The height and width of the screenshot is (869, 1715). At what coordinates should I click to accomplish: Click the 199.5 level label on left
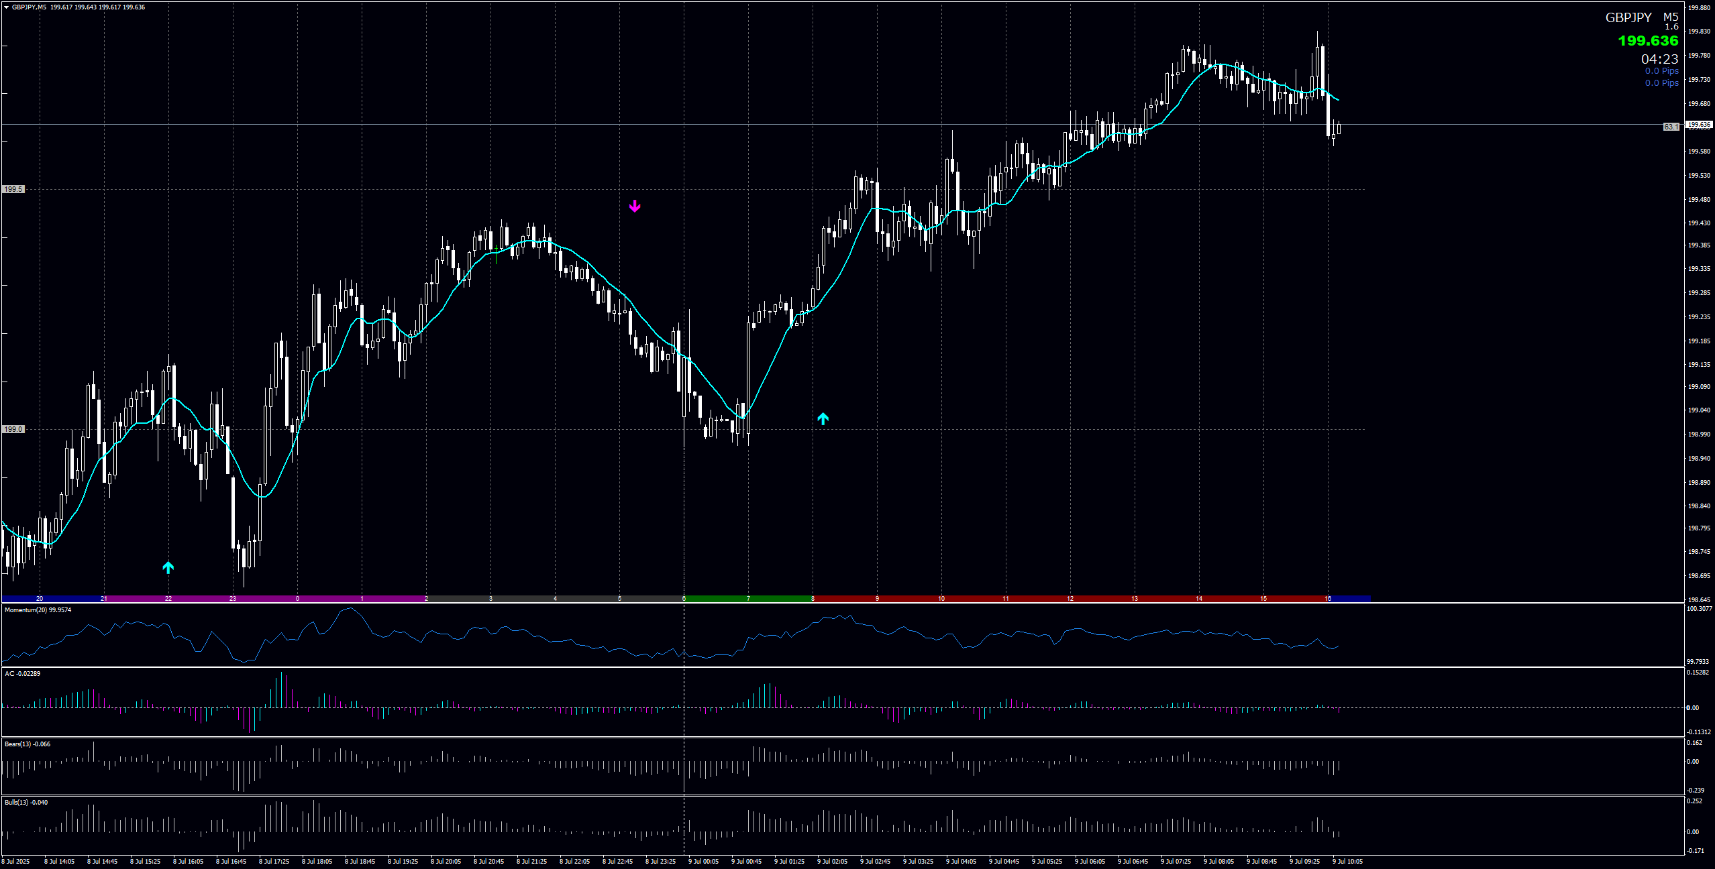(x=13, y=190)
